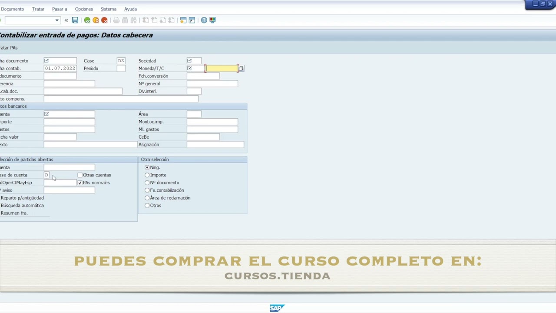Select the Importe radio button
556x313 pixels.
point(147,175)
